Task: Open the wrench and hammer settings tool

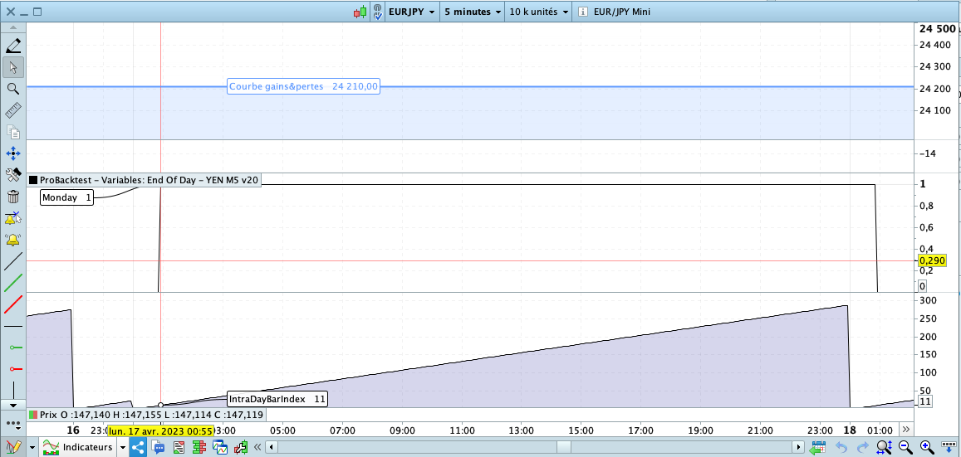Action: coord(13,175)
